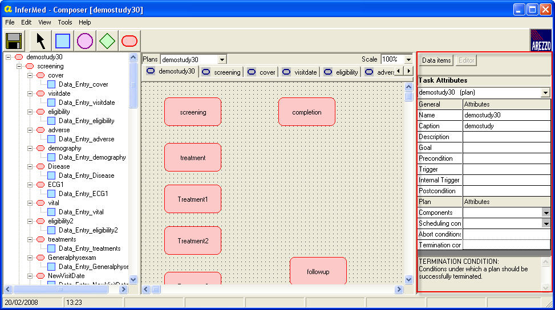Open the Tools menu

[x=65, y=22]
